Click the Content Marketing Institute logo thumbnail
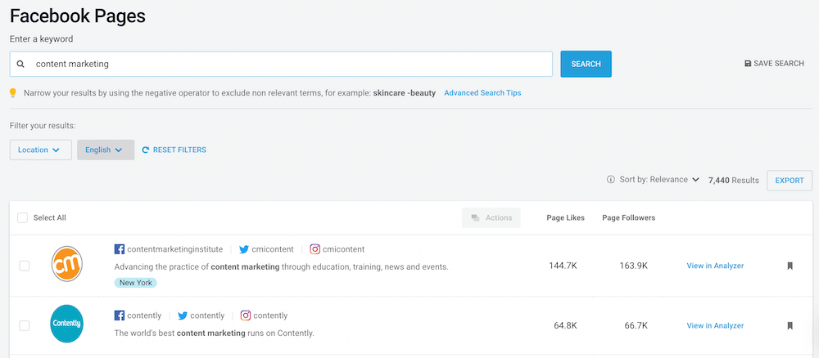This screenshot has height=358, width=819. point(66,265)
